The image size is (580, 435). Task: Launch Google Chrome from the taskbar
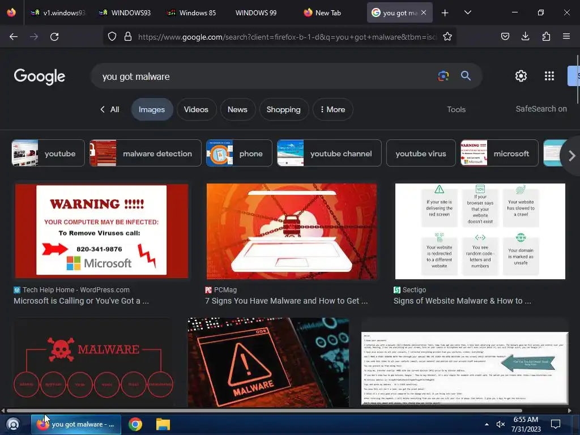point(135,424)
